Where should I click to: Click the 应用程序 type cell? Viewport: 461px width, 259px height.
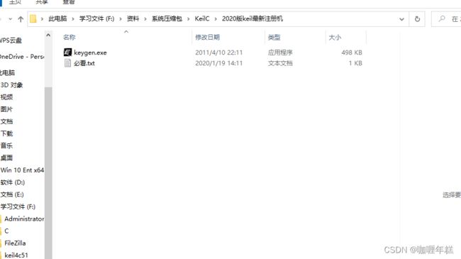280,53
